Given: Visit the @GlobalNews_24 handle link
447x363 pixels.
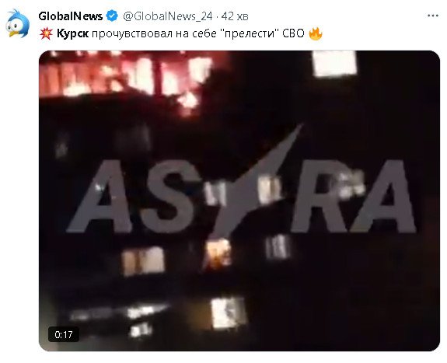Looking at the screenshot, I should pos(168,16).
